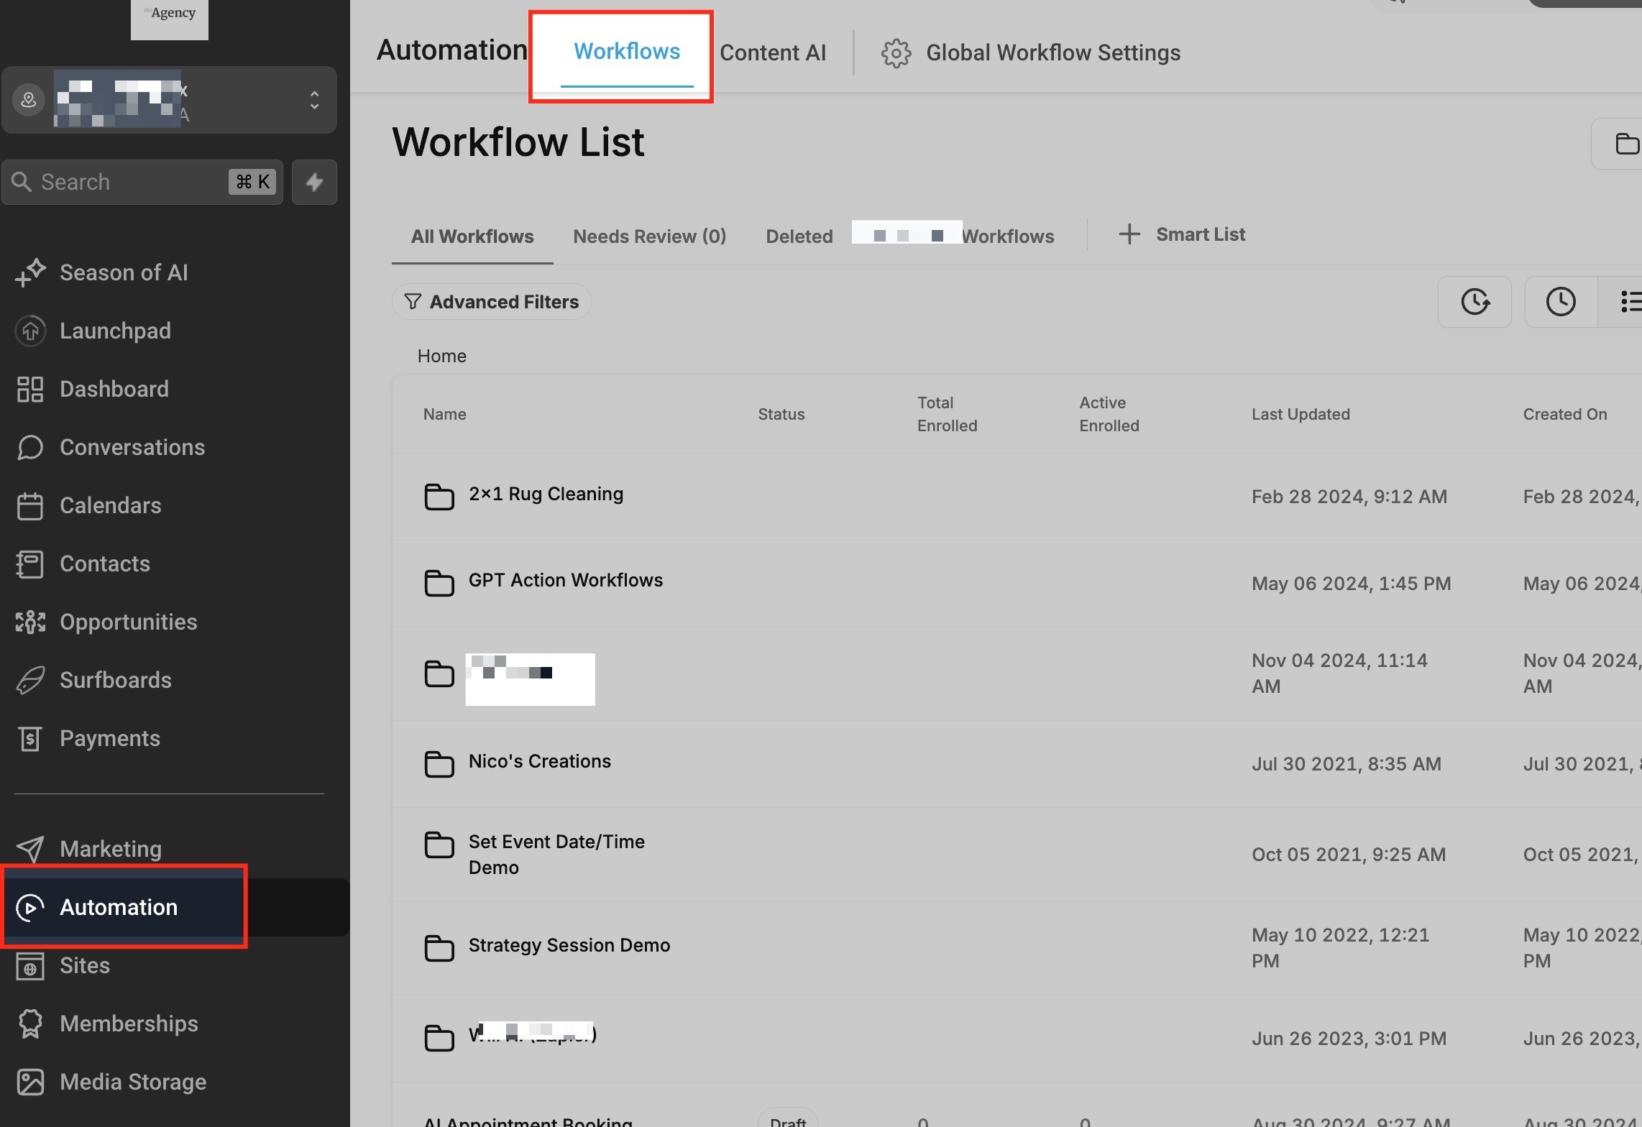Open the Opportunities sidebar item

coord(128,622)
